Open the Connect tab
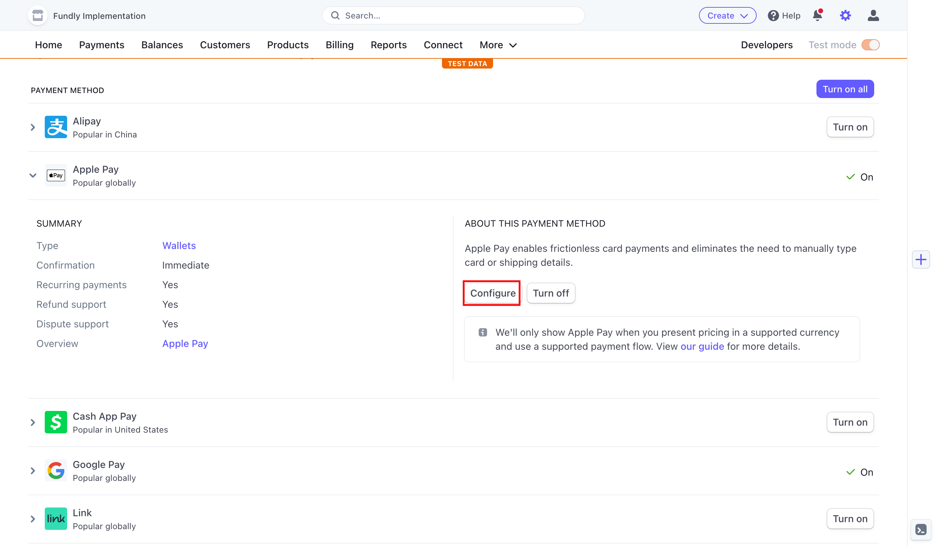The width and height of the screenshot is (935, 547). 443,45
